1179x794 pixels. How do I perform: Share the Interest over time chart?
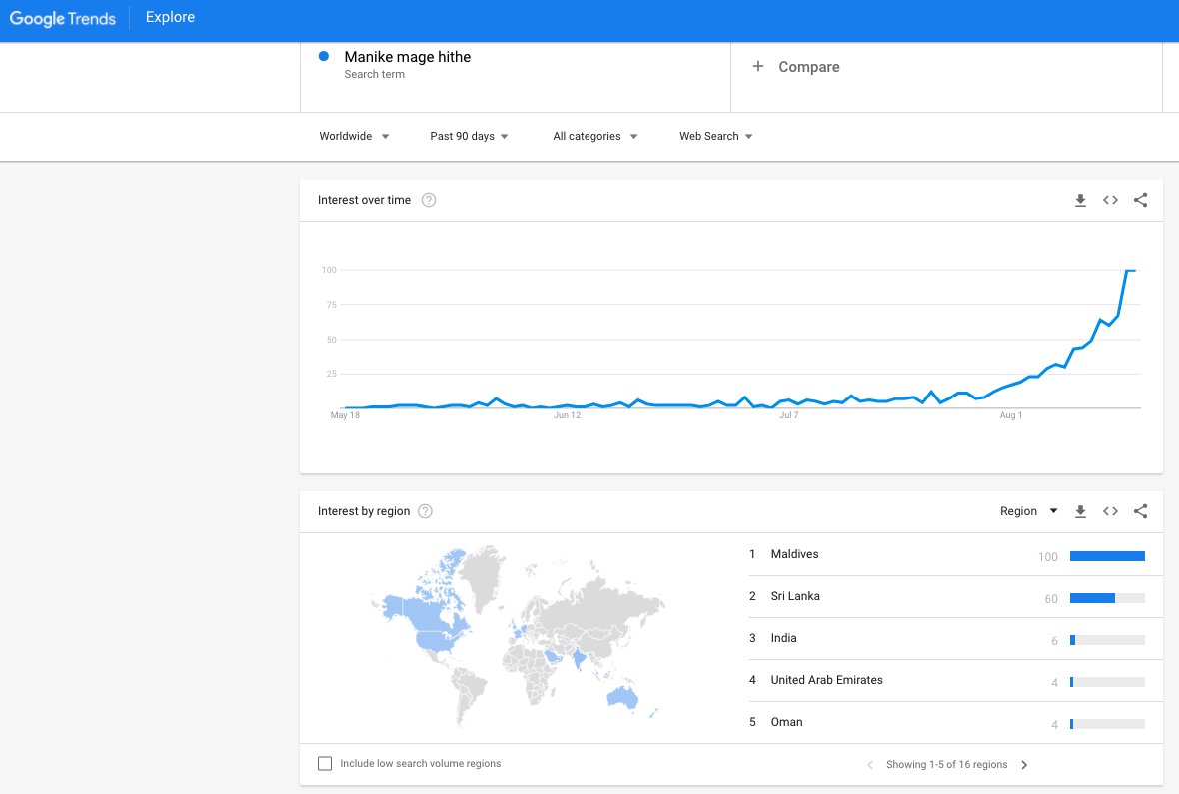pyautogui.click(x=1141, y=200)
